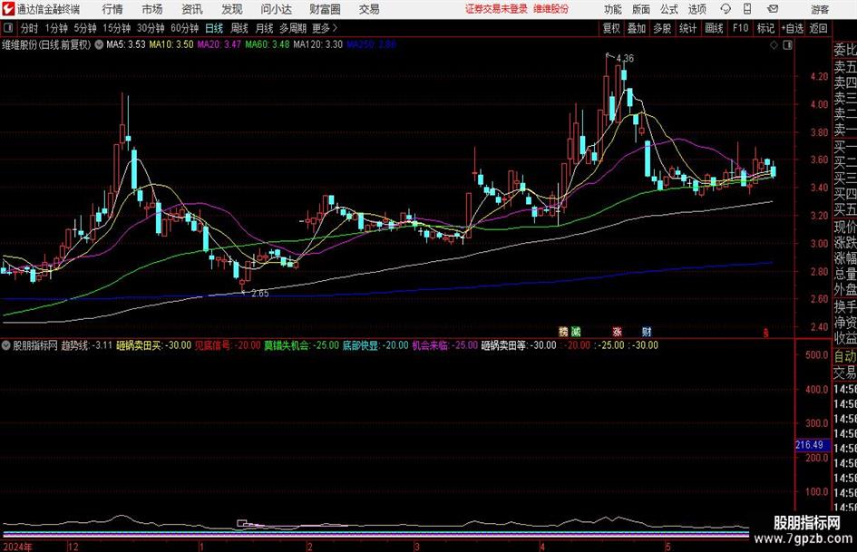Screen dimensions: 857x552
Task: Click the MA10: 3.50 label
Action: pos(171,44)
